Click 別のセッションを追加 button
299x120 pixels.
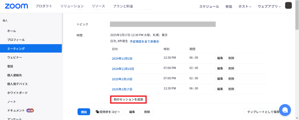128,100
